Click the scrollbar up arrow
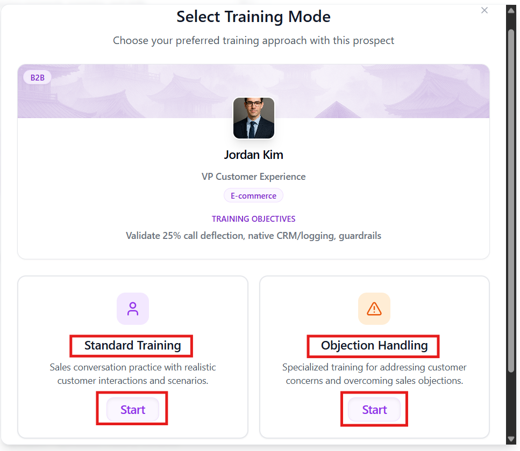520x451 pixels. point(511,10)
